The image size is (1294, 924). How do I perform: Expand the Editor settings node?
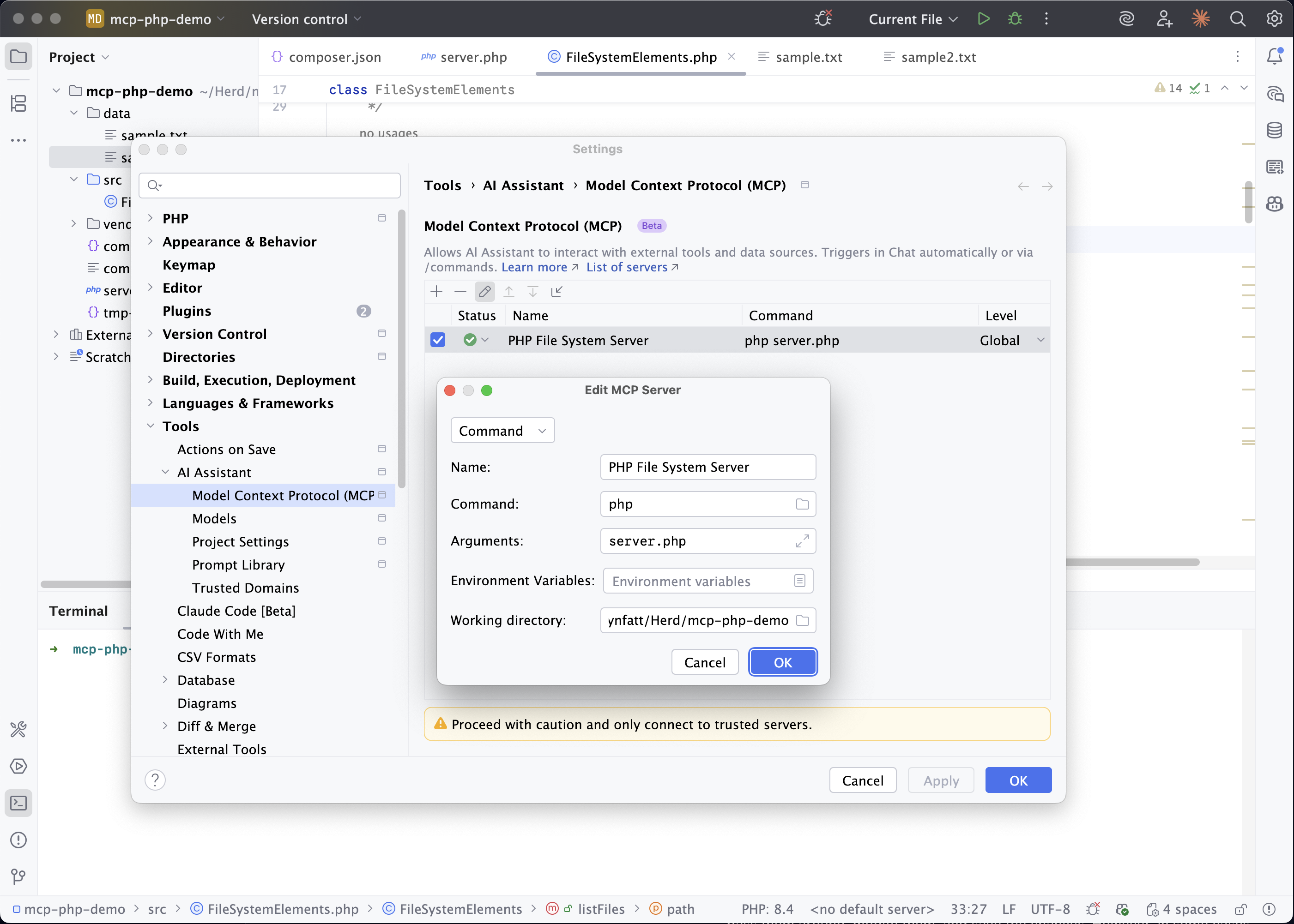click(150, 288)
